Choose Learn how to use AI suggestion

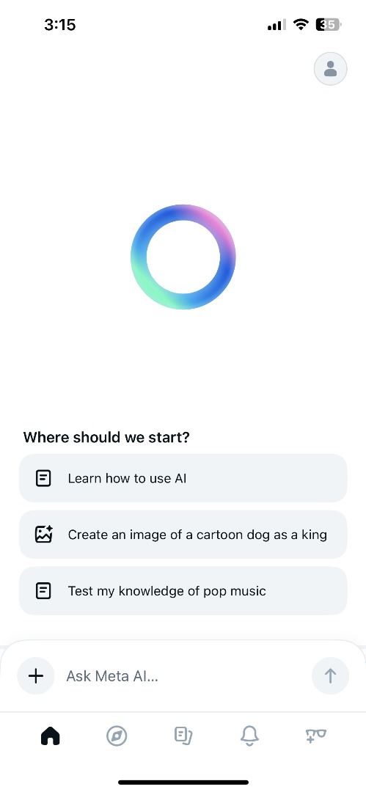(183, 478)
